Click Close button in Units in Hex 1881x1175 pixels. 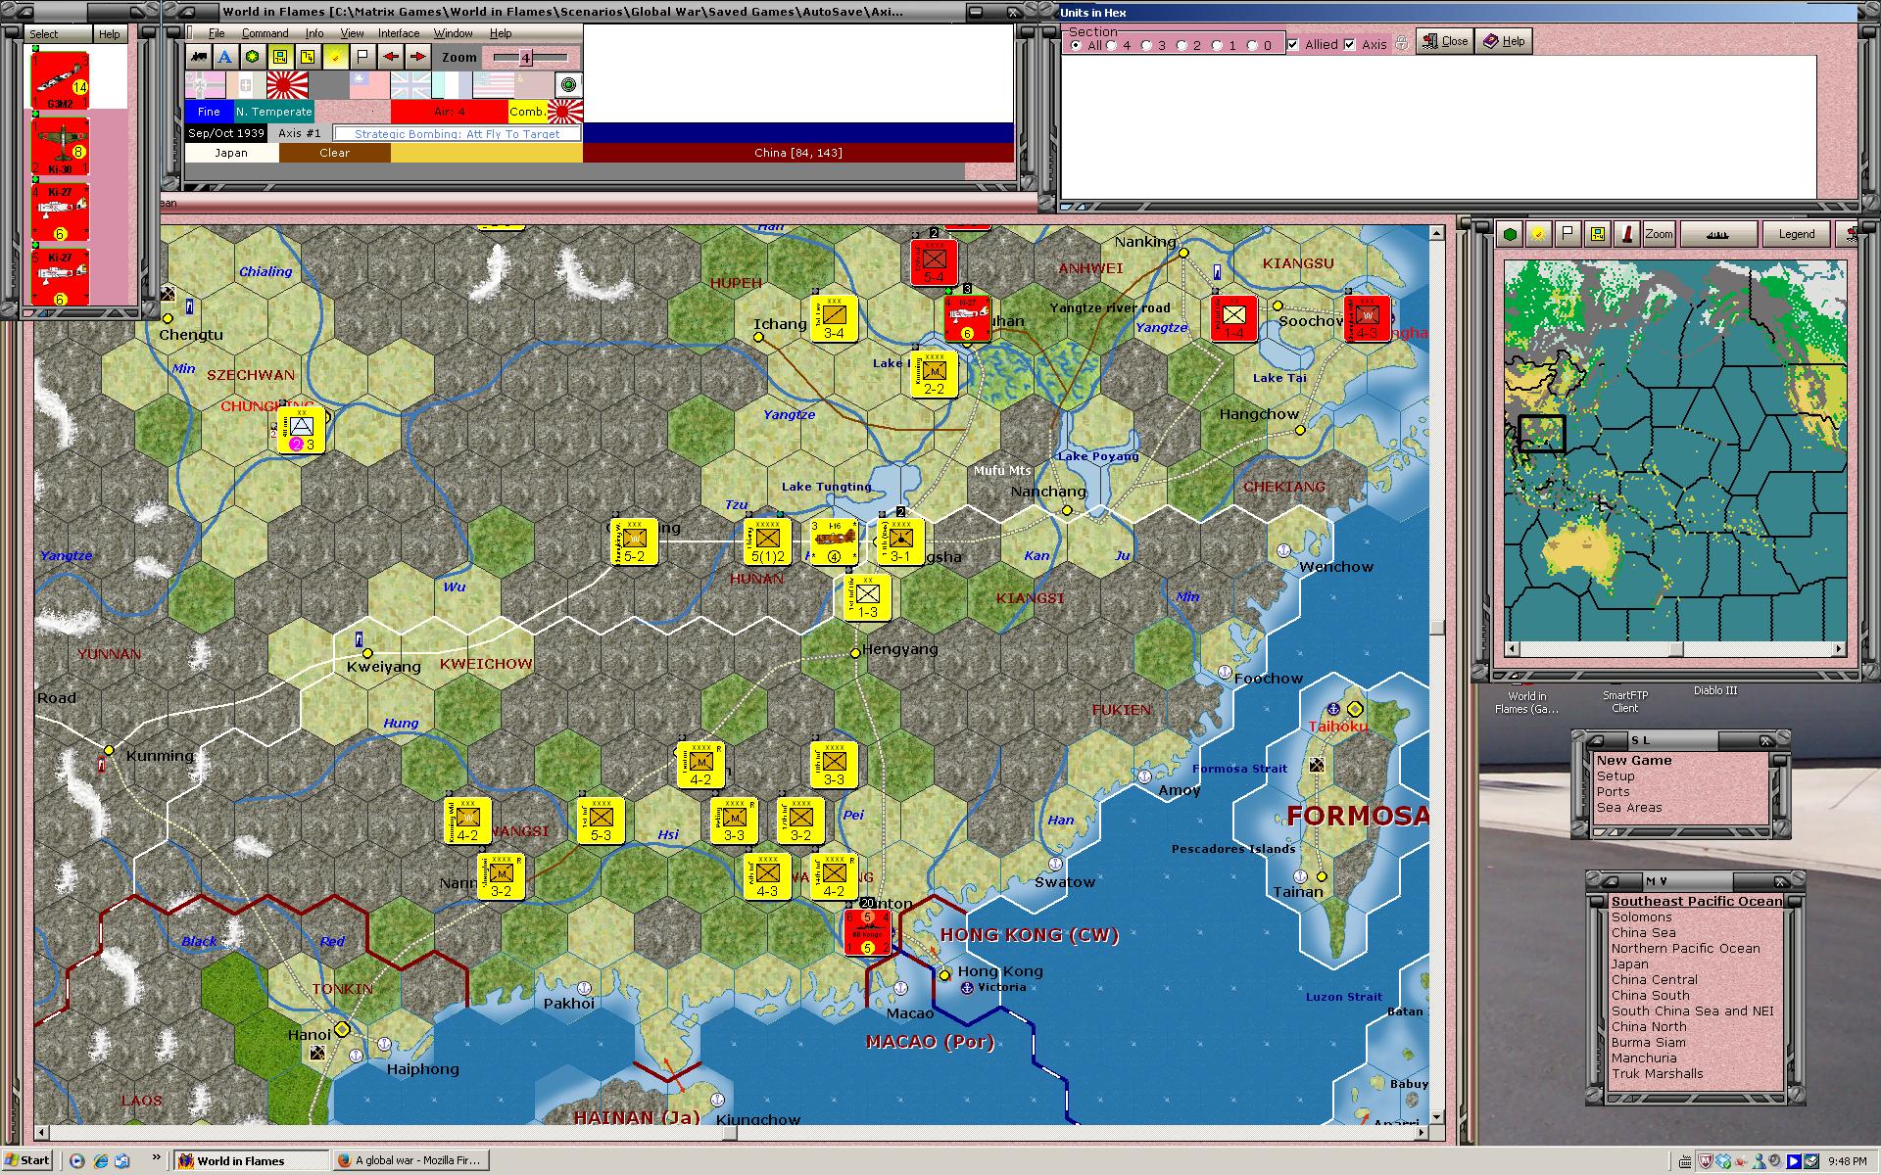point(1444,41)
